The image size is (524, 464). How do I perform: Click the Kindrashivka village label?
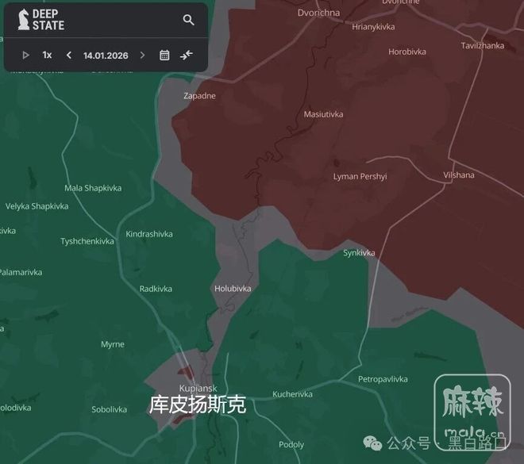pyautogui.click(x=149, y=234)
